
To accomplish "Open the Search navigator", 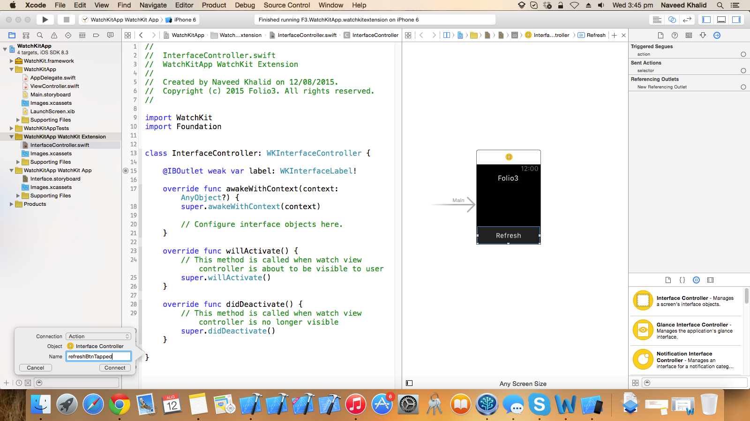I will (x=40, y=35).
